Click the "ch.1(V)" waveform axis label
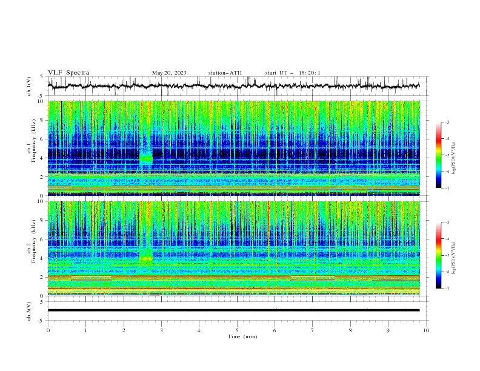This screenshot has width=480, height=371. [29, 86]
